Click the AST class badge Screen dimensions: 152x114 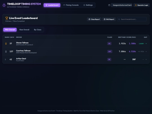pyautogui.click(x=110, y=52)
